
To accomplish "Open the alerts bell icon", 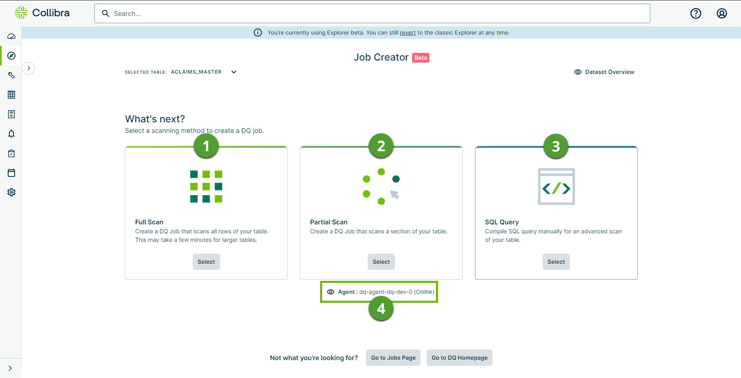I will tap(11, 134).
